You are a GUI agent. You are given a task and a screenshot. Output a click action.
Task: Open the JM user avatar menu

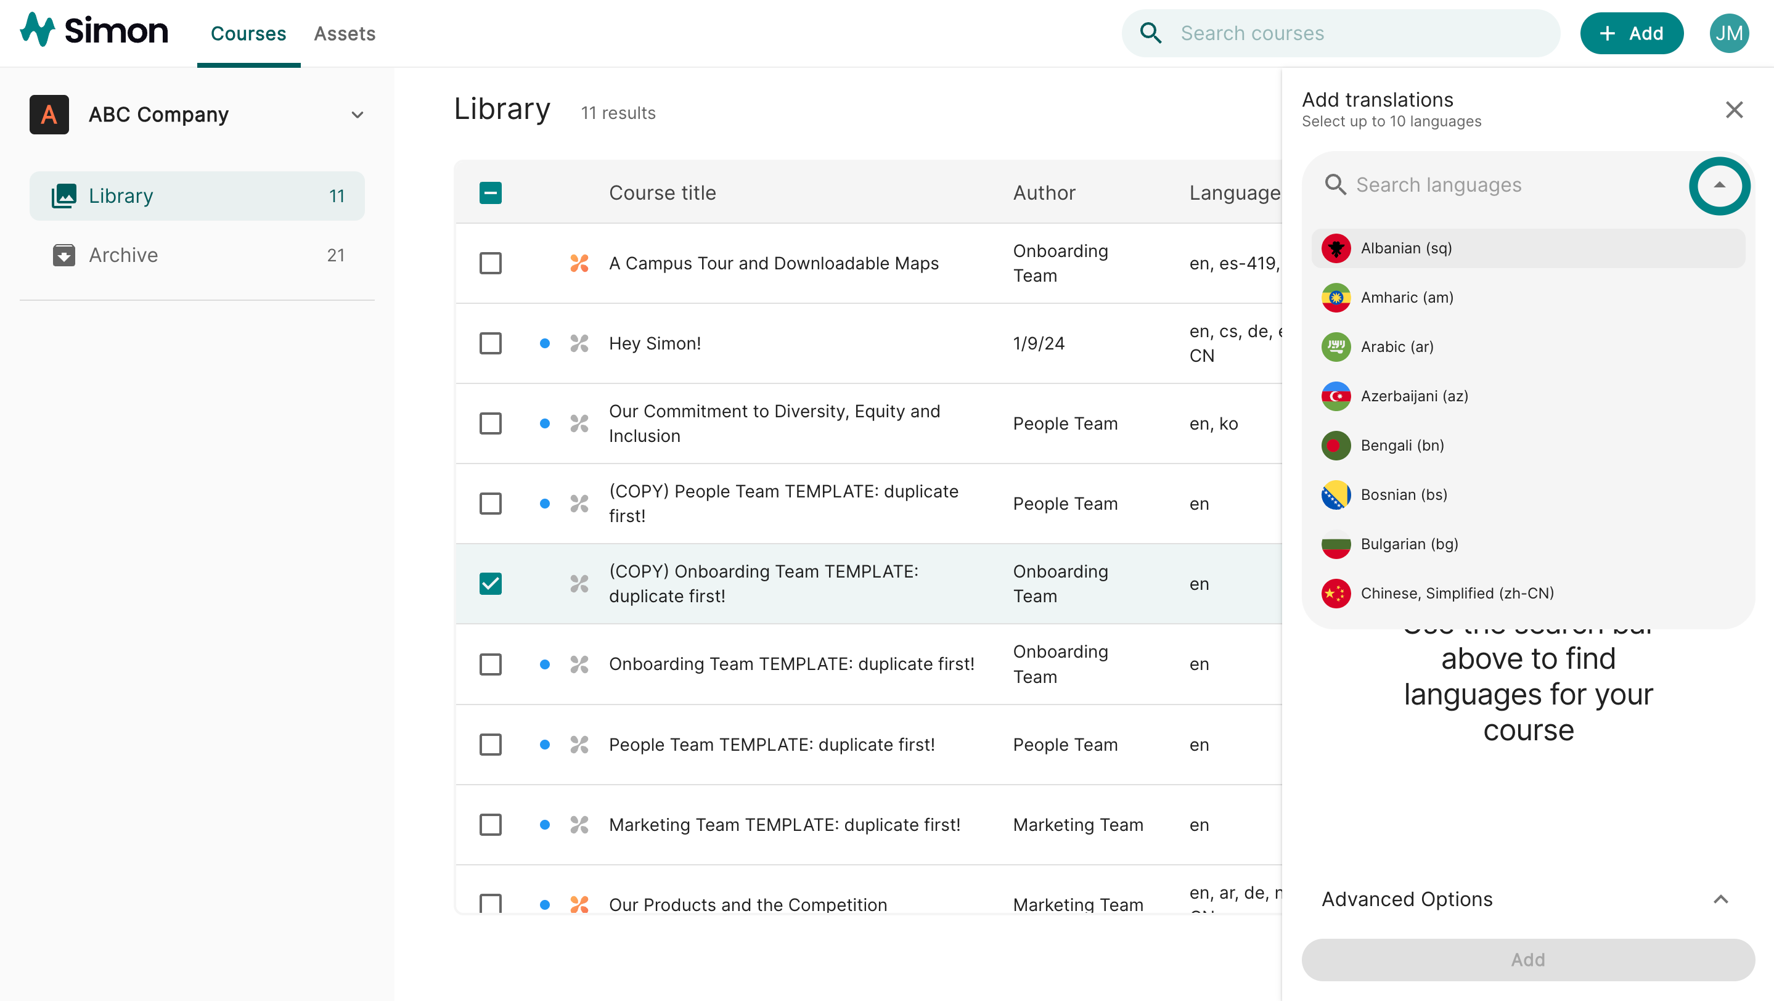point(1728,33)
